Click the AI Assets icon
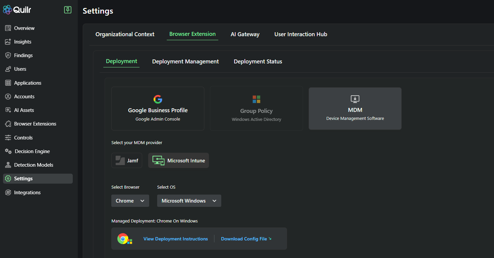This screenshot has height=258, width=494. pos(8,110)
